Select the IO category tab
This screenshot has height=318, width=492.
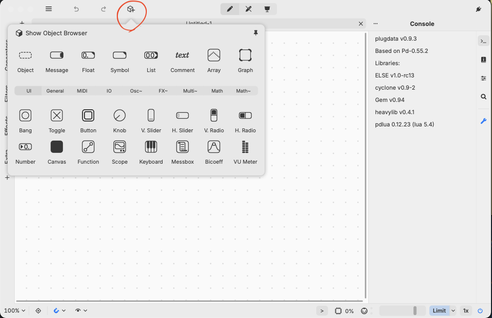pyautogui.click(x=109, y=91)
